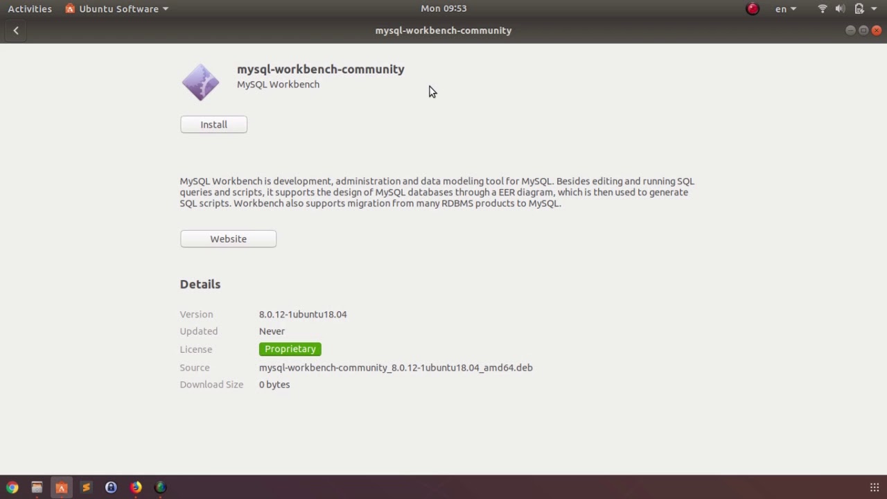Screen dimensions: 887x499
Task: Click the Download Size label
Action: click(x=211, y=385)
